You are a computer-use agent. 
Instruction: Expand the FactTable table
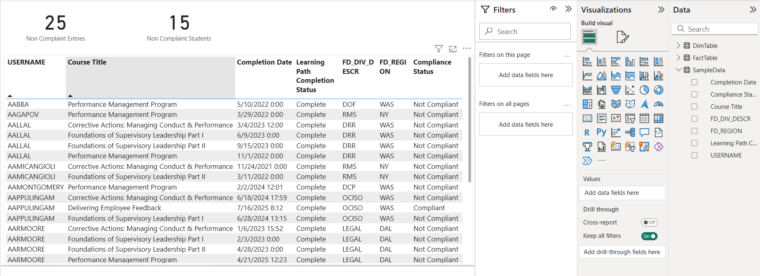(x=678, y=58)
